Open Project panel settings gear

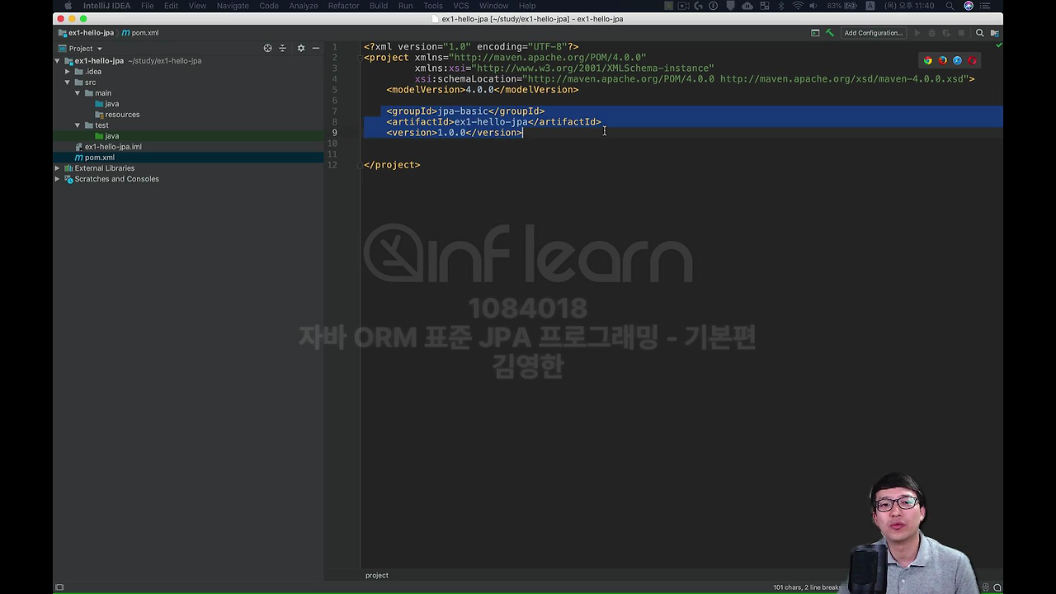tap(301, 49)
